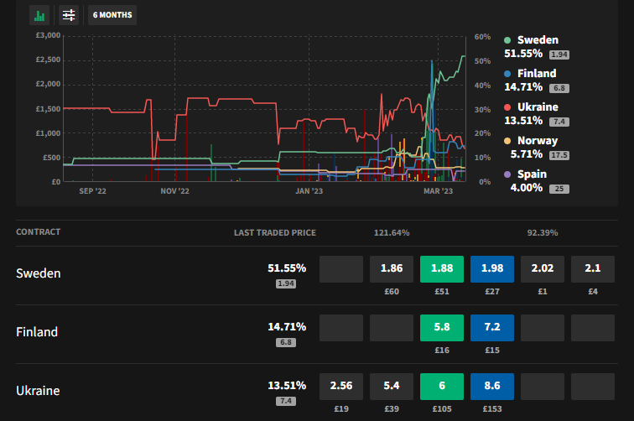Click Ukraine green 6 buy button

pyautogui.click(x=442, y=387)
